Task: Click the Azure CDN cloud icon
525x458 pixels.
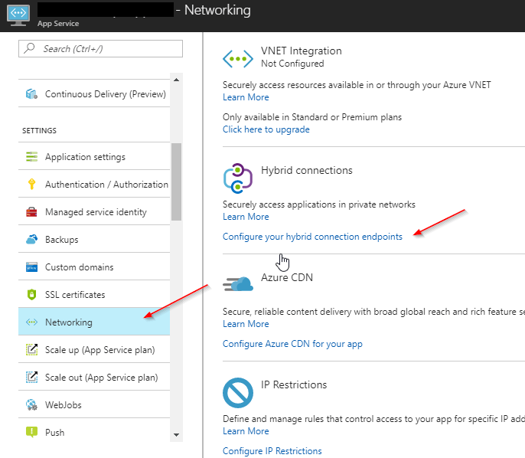Action: tap(238, 284)
